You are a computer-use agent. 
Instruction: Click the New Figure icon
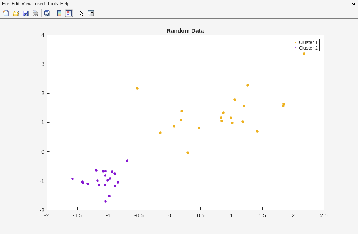click(x=6, y=13)
